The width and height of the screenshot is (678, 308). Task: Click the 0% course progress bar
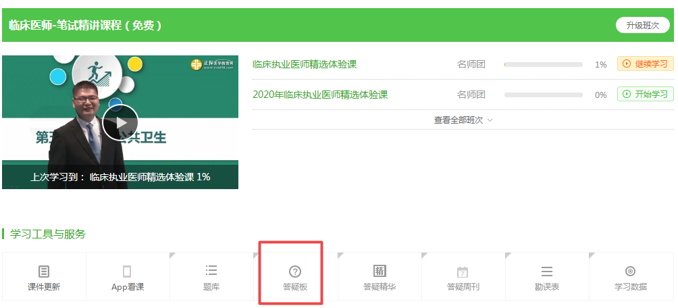coord(543,95)
